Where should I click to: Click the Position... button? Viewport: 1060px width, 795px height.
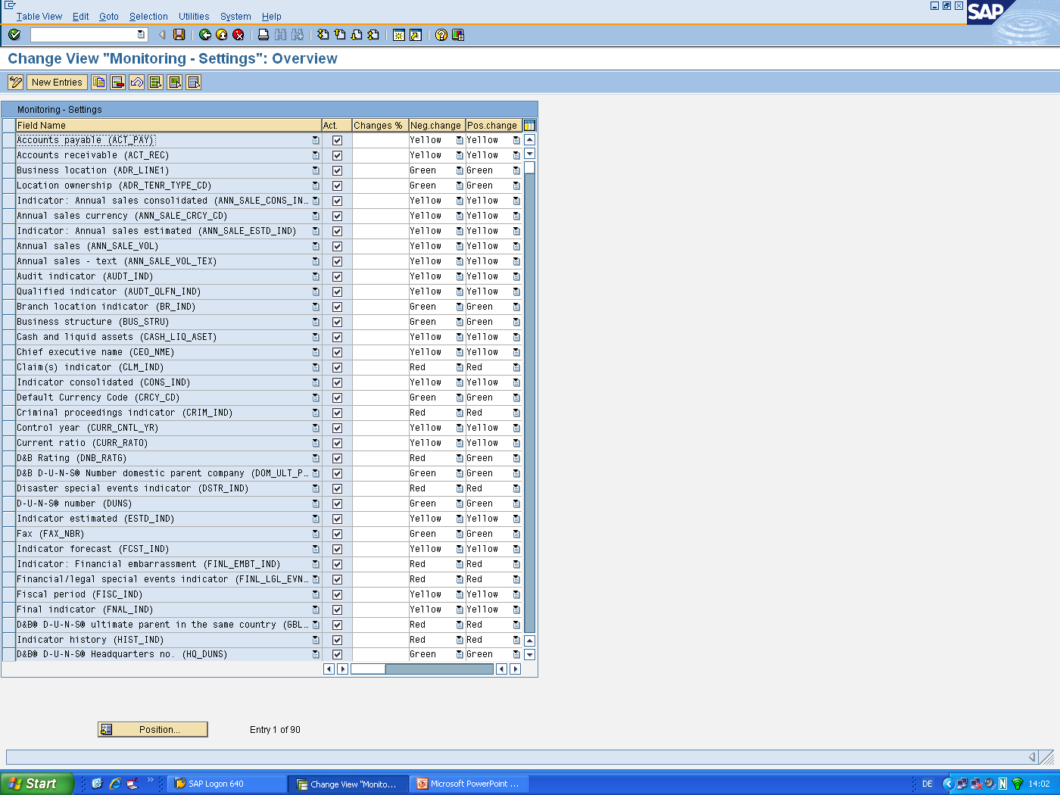pyautogui.click(x=153, y=729)
